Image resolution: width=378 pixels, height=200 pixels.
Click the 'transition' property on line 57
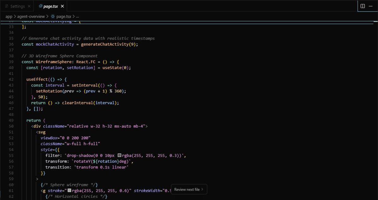[x=57, y=167]
